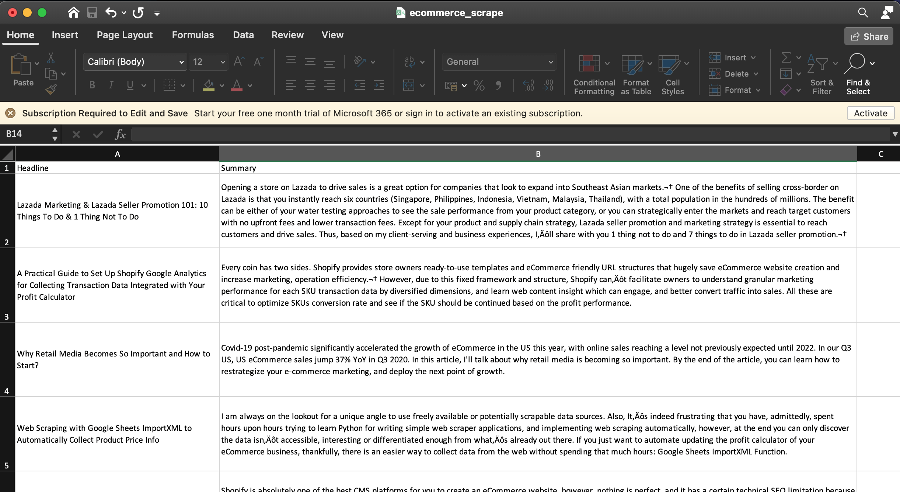900x492 pixels.
Task: Click inside the formula bar
Action: point(369,134)
